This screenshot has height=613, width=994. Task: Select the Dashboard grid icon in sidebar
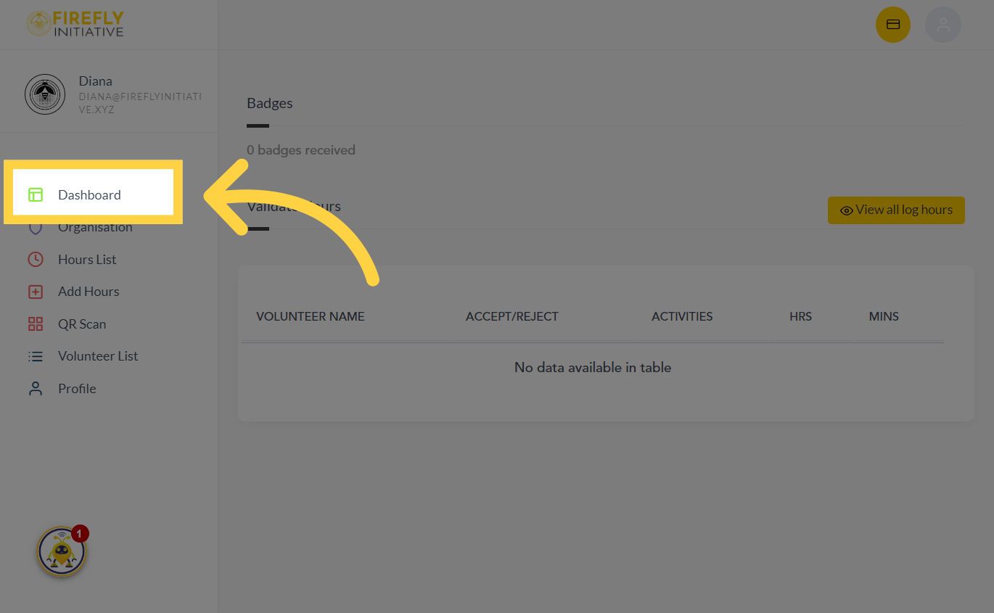36,194
